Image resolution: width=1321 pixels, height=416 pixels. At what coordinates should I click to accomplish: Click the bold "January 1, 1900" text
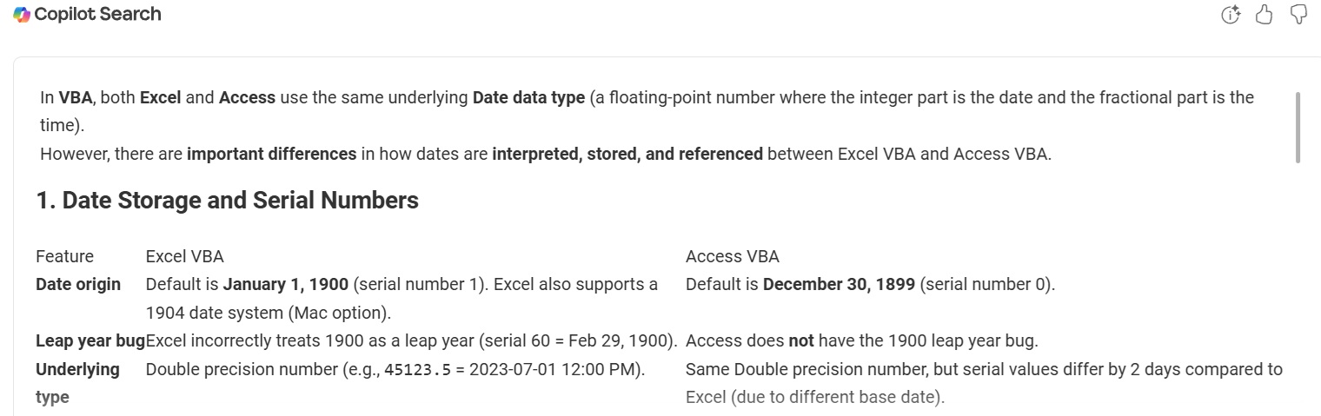click(x=286, y=284)
